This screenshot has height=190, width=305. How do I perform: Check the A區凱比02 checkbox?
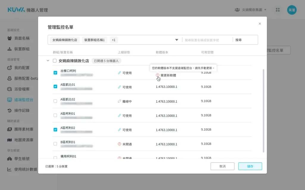[x=55, y=101]
